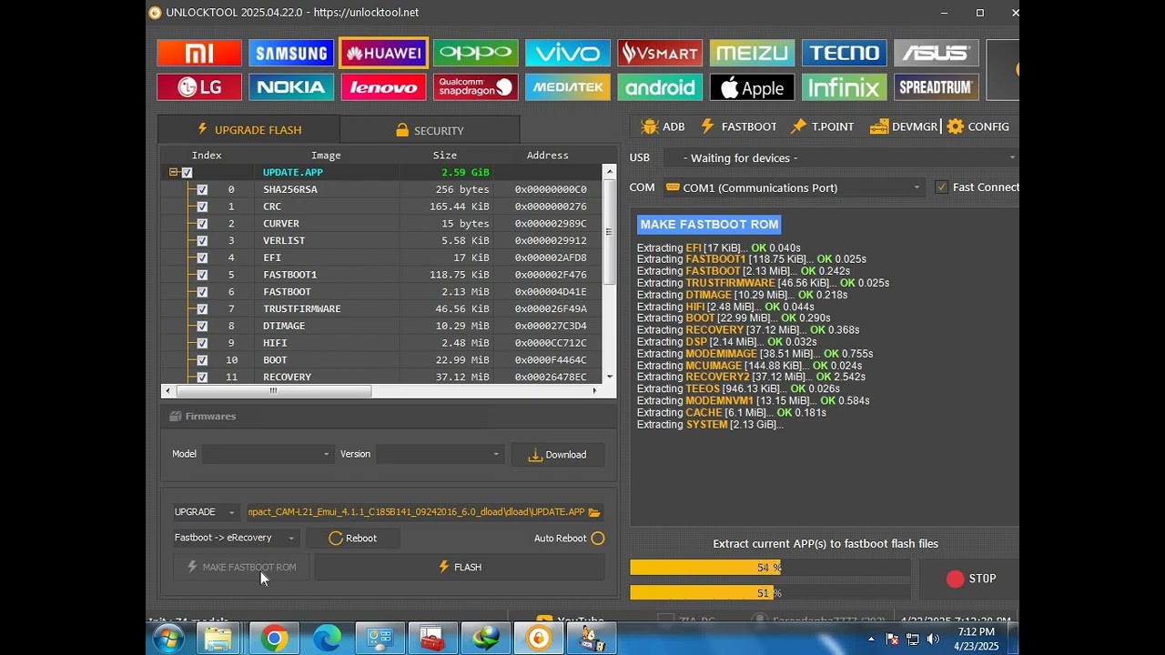The image size is (1165, 655).
Task: Select the Apple brand icon
Action: coord(752,87)
